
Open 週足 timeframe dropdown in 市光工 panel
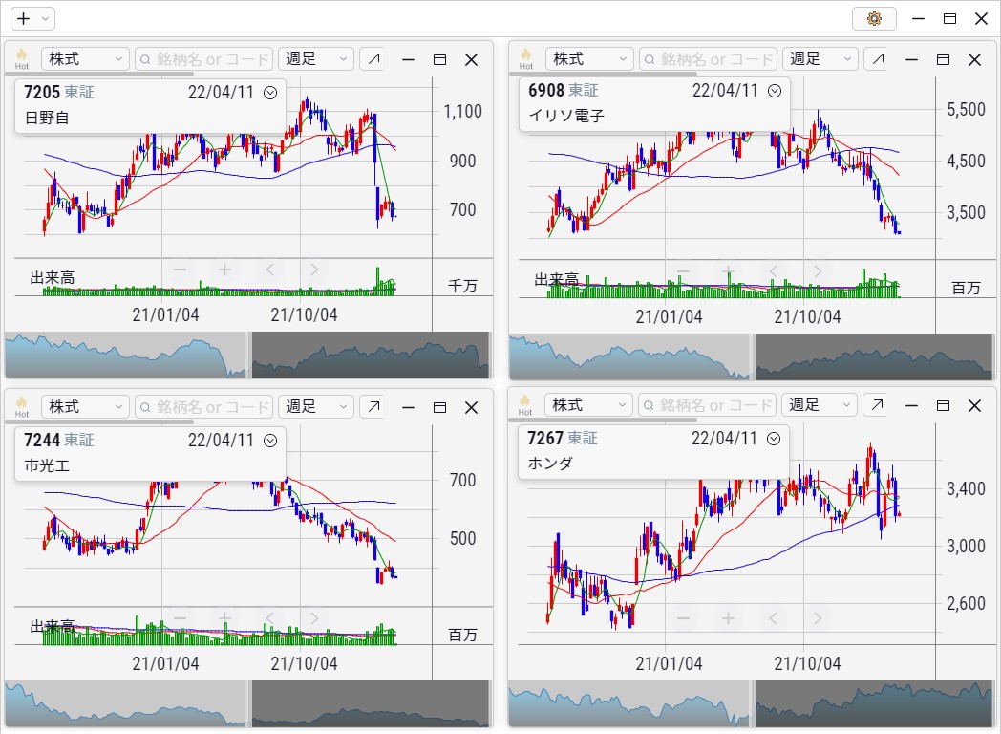315,407
